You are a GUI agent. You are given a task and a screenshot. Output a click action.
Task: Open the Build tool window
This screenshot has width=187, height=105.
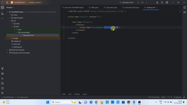pyautogui.click(x=2, y=69)
